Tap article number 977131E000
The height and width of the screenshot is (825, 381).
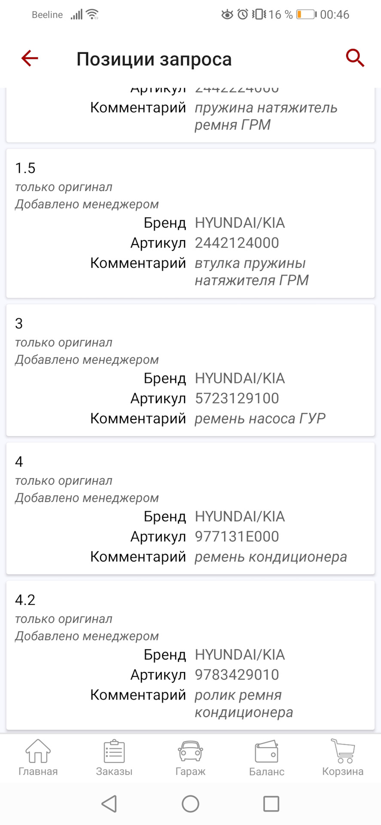tap(237, 537)
